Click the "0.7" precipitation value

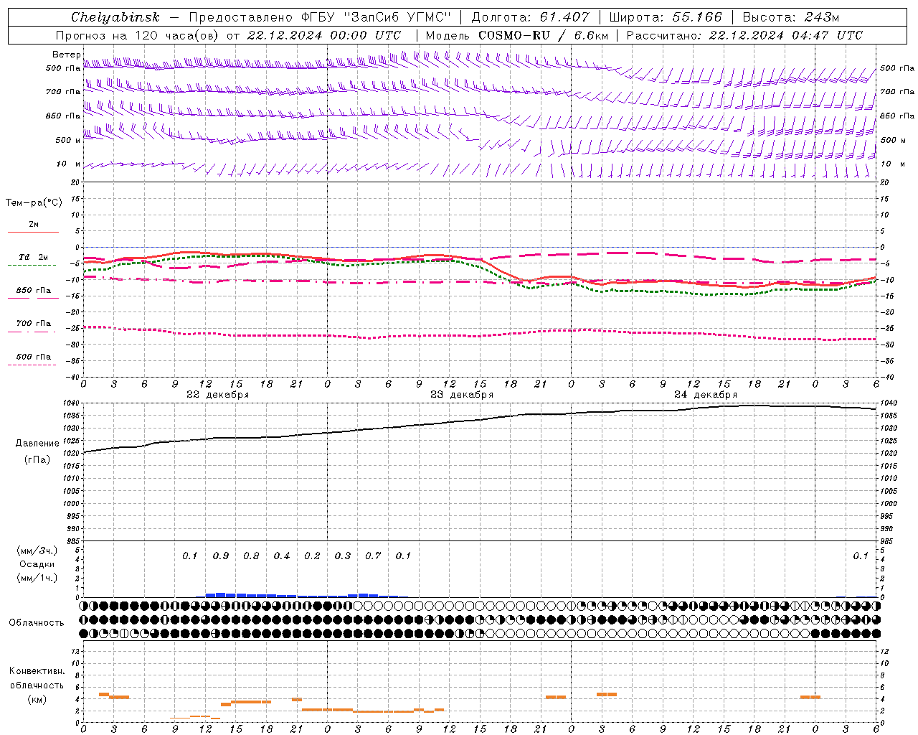373,556
